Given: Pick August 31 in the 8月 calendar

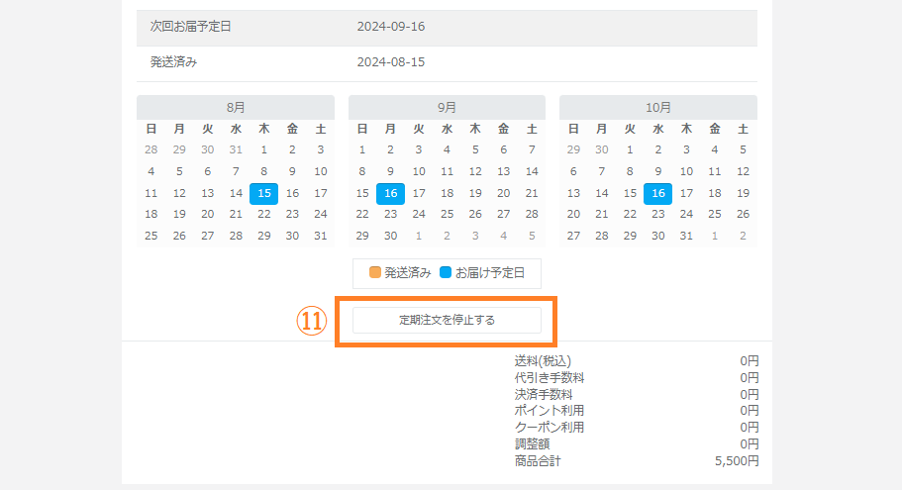Looking at the screenshot, I should 320,236.
